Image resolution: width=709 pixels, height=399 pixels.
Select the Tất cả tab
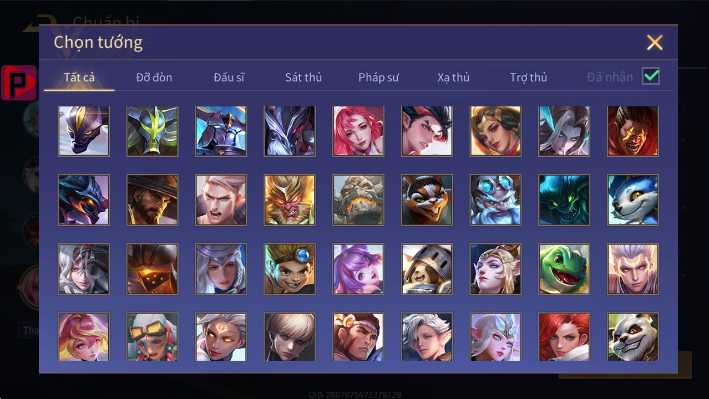point(79,78)
